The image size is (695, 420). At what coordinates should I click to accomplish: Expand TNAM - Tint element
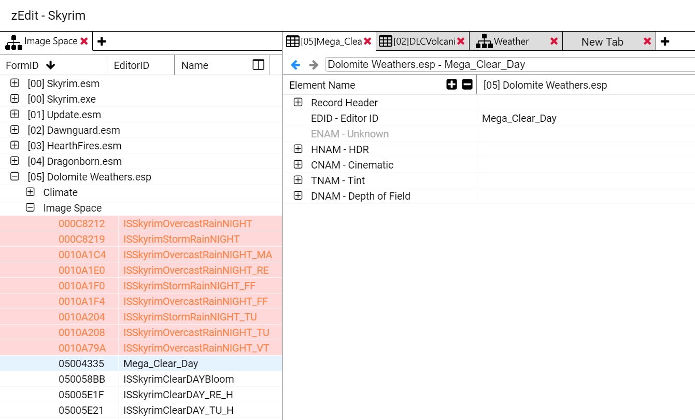pyautogui.click(x=298, y=180)
